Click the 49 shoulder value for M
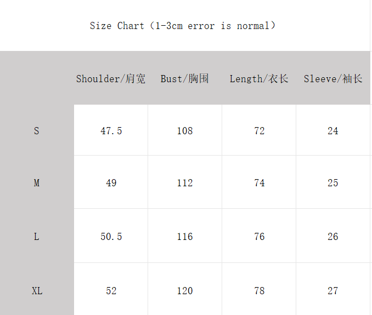Viewport: 372px width, 315px height. tap(111, 183)
